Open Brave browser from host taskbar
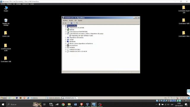Screen dimensions: 190x107 (x=82, y=104)
